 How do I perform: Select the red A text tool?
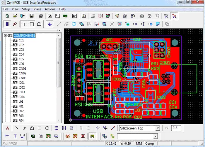(x=7, y=128)
